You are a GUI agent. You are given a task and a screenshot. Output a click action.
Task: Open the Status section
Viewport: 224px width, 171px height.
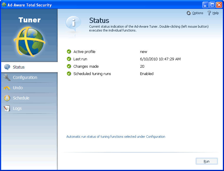pyautogui.click(x=29, y=67)
